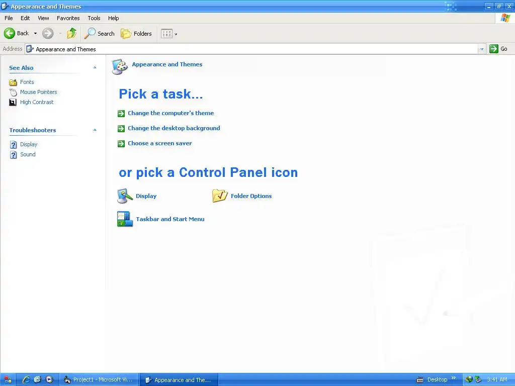The width and height of the screenshot is (515, 386).
Task: Open the Help menu
Action: [114, 19]
